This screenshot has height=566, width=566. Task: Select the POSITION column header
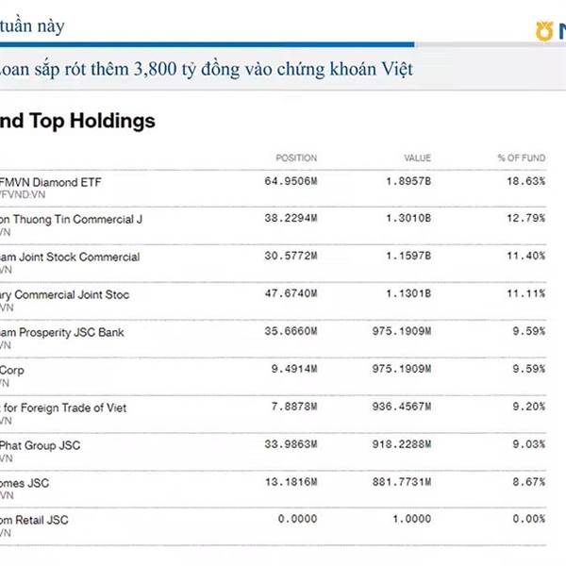[x=296, y=158]
